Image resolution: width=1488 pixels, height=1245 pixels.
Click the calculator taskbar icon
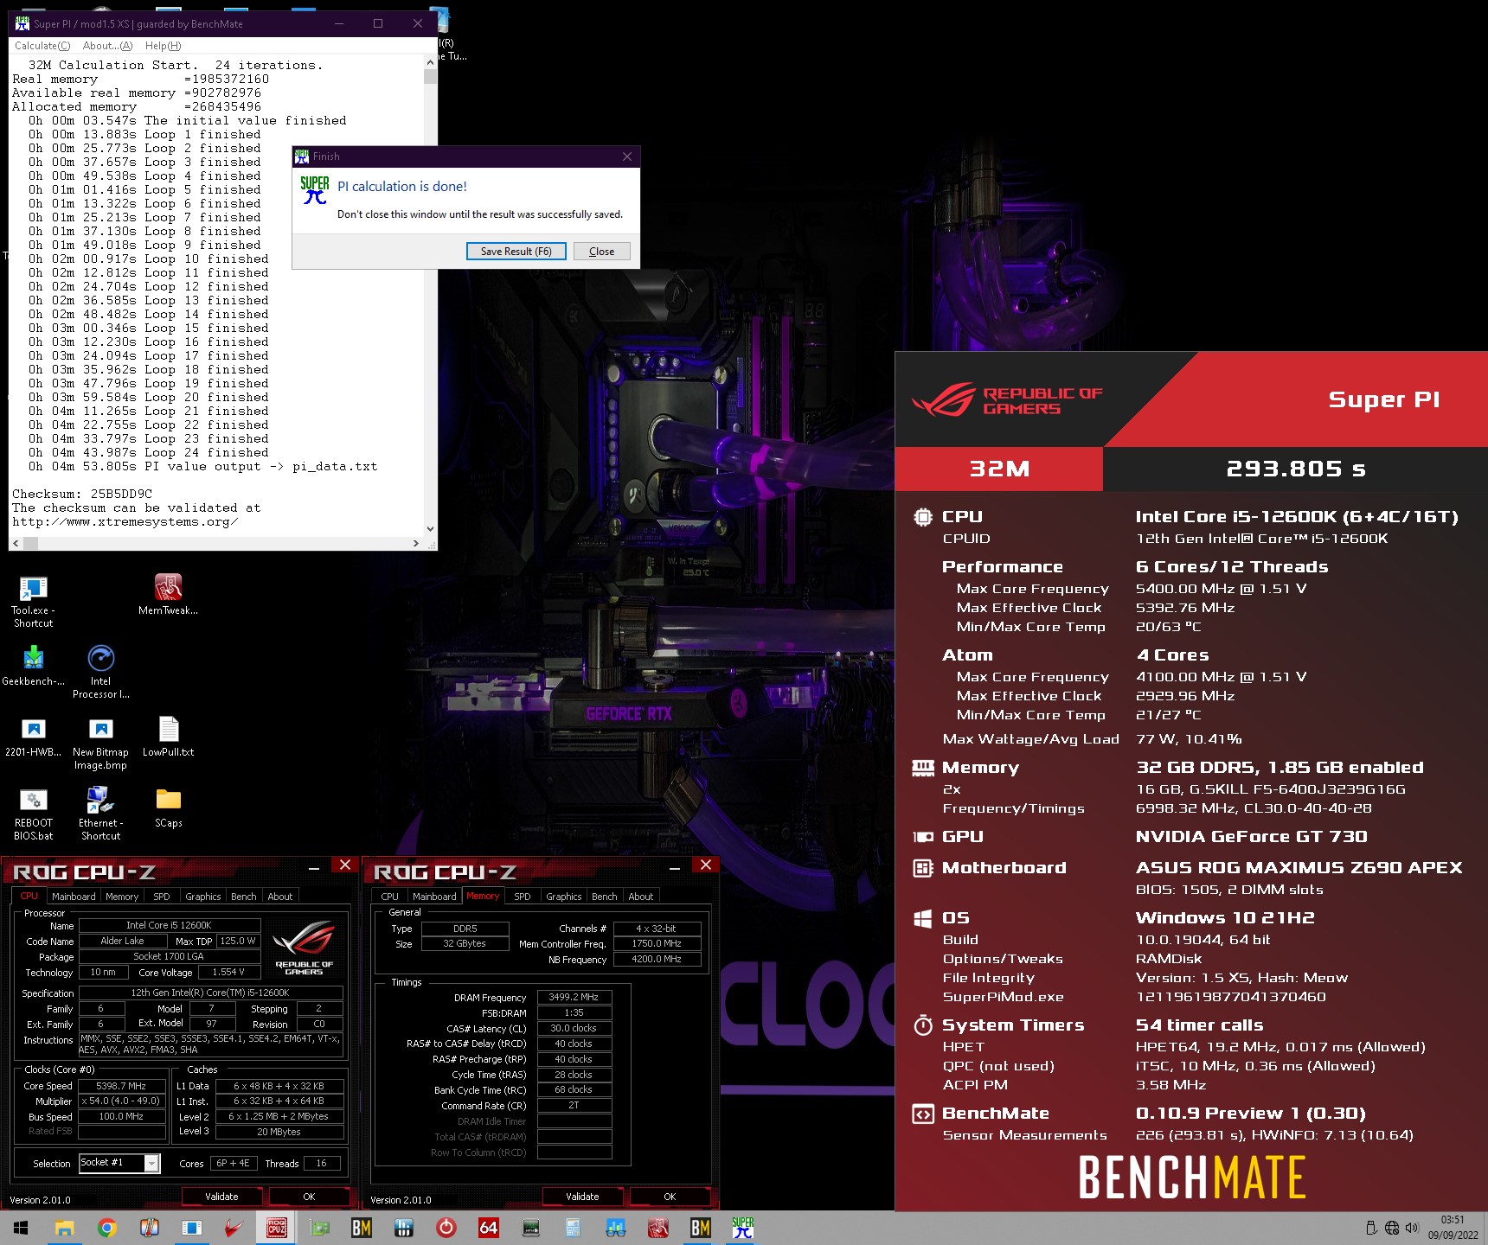pos(573,1228)
